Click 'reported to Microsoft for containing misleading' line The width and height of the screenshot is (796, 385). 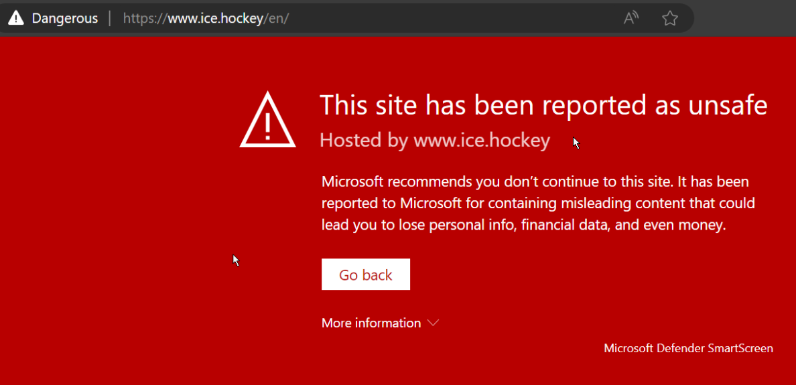click(x=538, y=203)
